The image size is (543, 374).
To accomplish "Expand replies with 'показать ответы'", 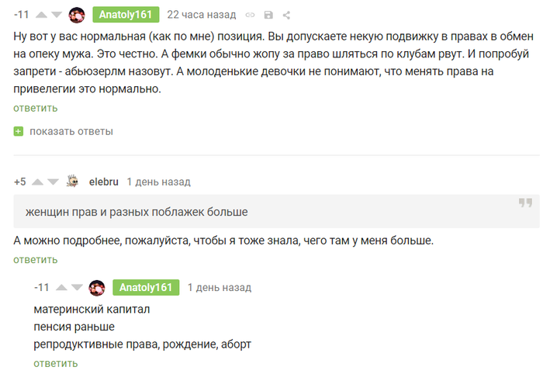I will [x=71, y=131].
